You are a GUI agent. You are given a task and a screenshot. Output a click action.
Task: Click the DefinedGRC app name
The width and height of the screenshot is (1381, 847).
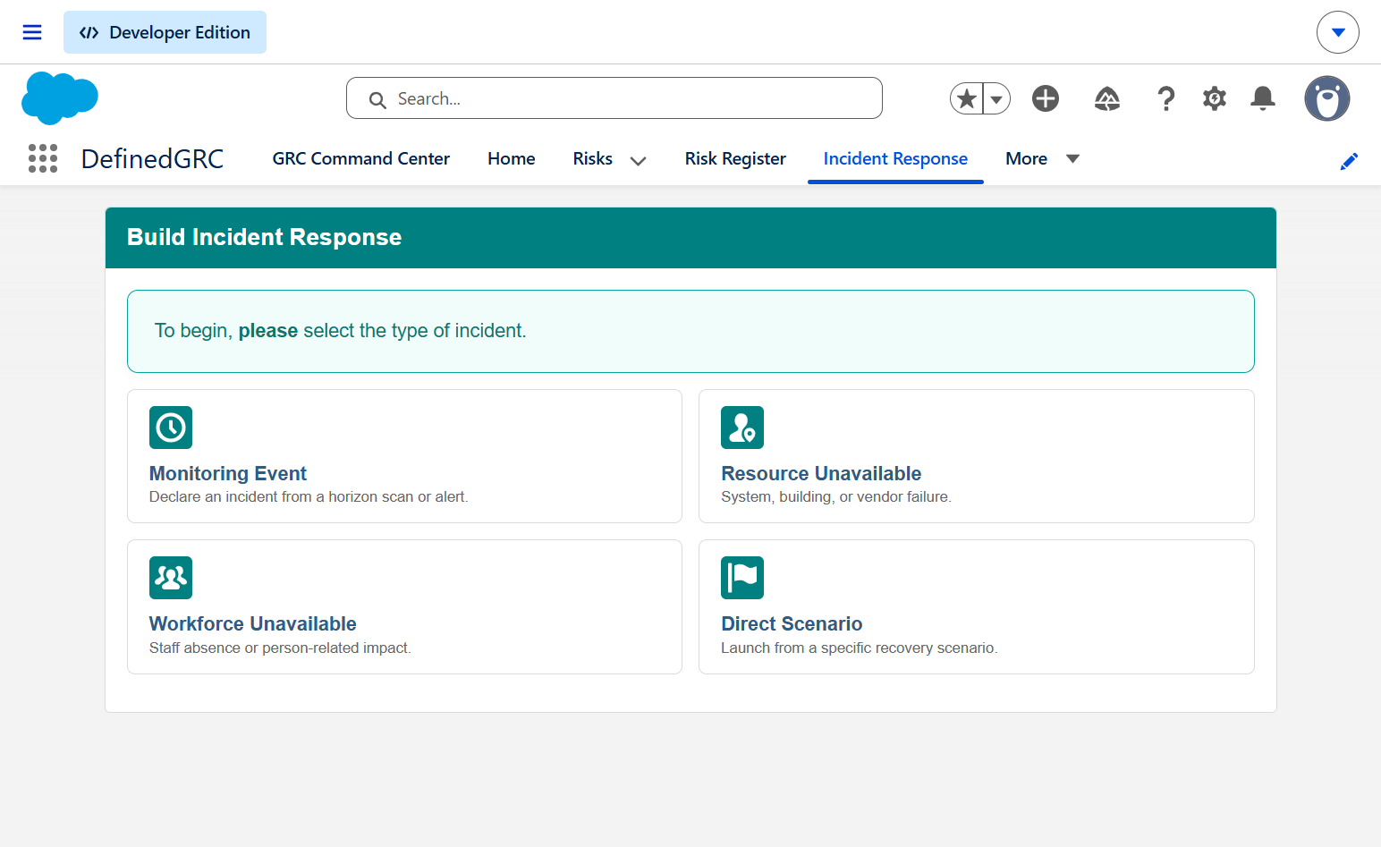(x=153, y=158)
